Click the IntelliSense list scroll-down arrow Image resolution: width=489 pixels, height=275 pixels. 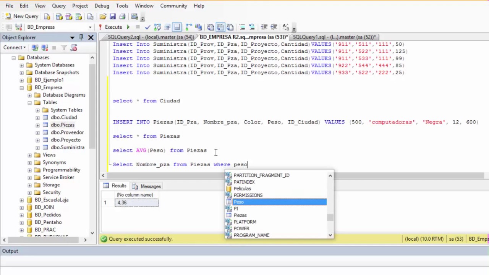[330, 235]
